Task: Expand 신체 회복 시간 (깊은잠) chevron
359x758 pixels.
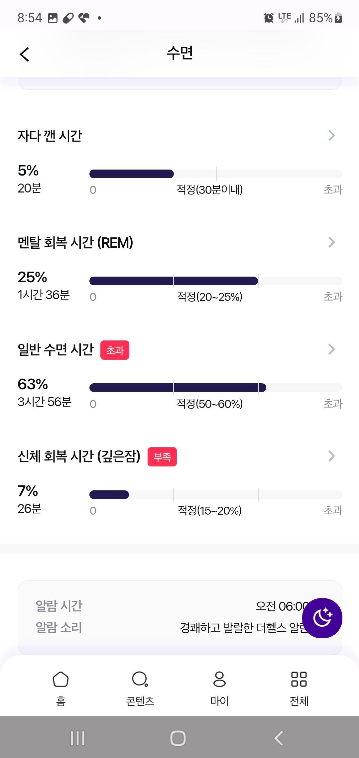Action: (331, 456)
